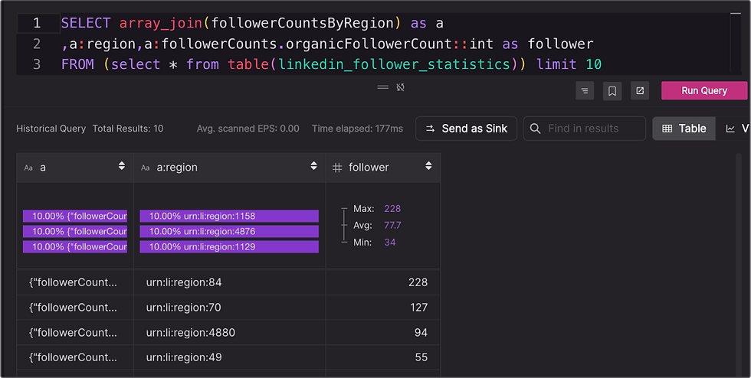
Task: Select urn:li:region:1129 distribution bar
Action: [229, 246]
